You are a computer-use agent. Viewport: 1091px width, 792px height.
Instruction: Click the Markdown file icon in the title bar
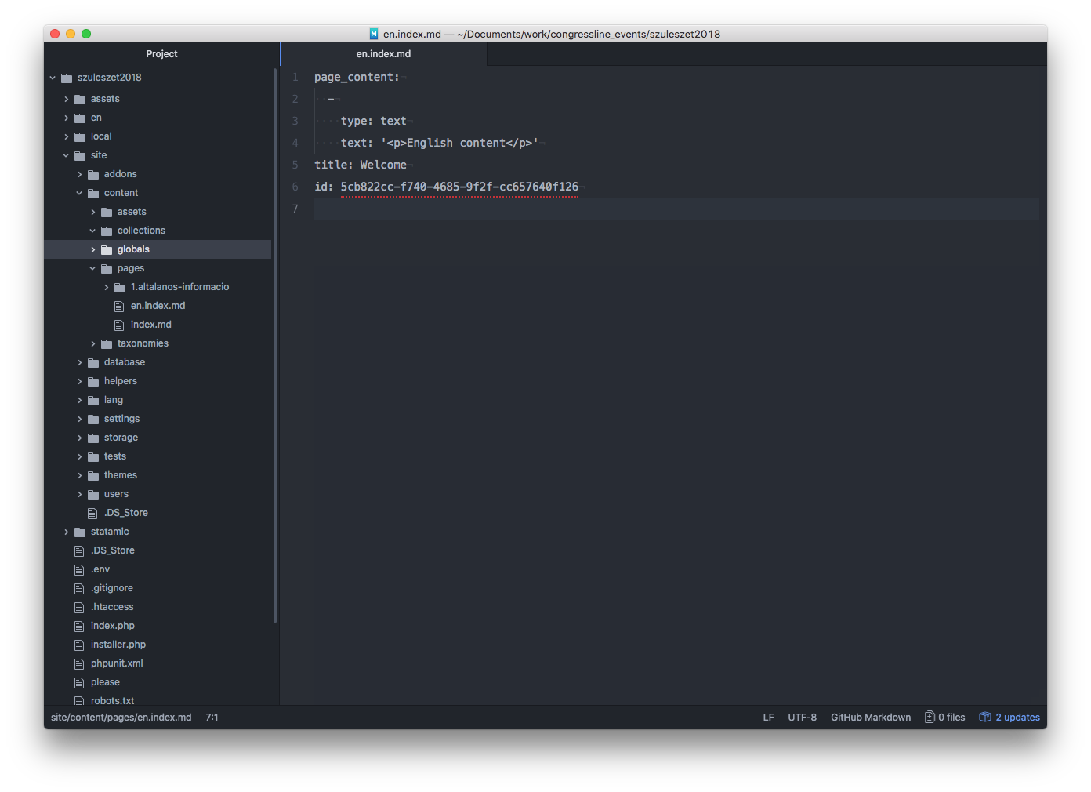[374, 34]
